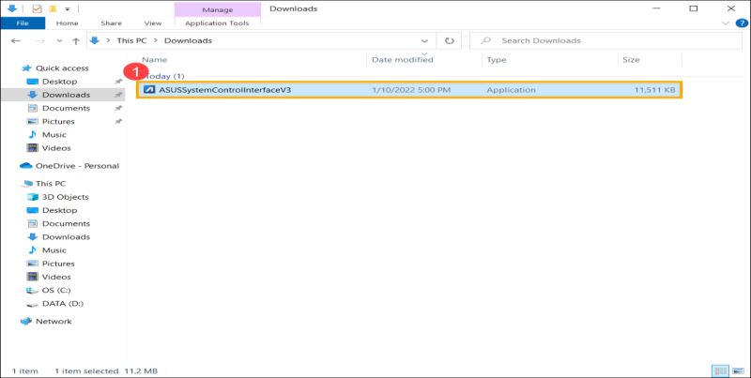Refresh the Downloads folder view
This screenshot has height=378, width=751.
click(x=450, y=41)
